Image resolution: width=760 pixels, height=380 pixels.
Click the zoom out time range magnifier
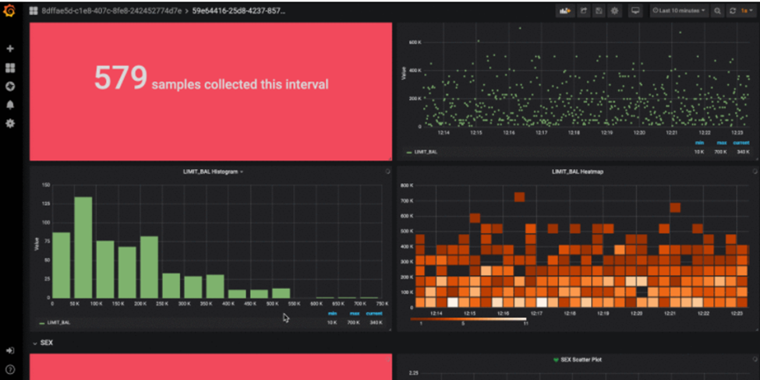[x=717, y=11]
